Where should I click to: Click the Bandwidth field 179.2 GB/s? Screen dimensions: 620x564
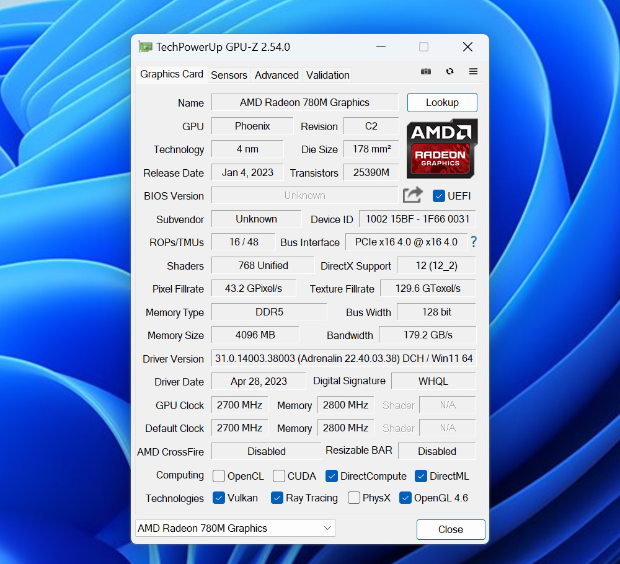[x=427, y=335]
